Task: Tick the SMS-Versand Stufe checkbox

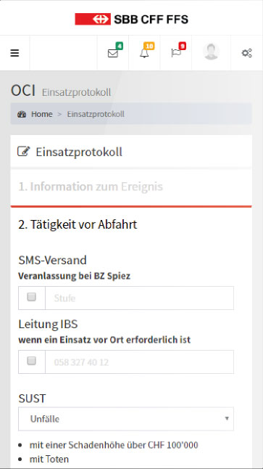Action: coord(32,297)
